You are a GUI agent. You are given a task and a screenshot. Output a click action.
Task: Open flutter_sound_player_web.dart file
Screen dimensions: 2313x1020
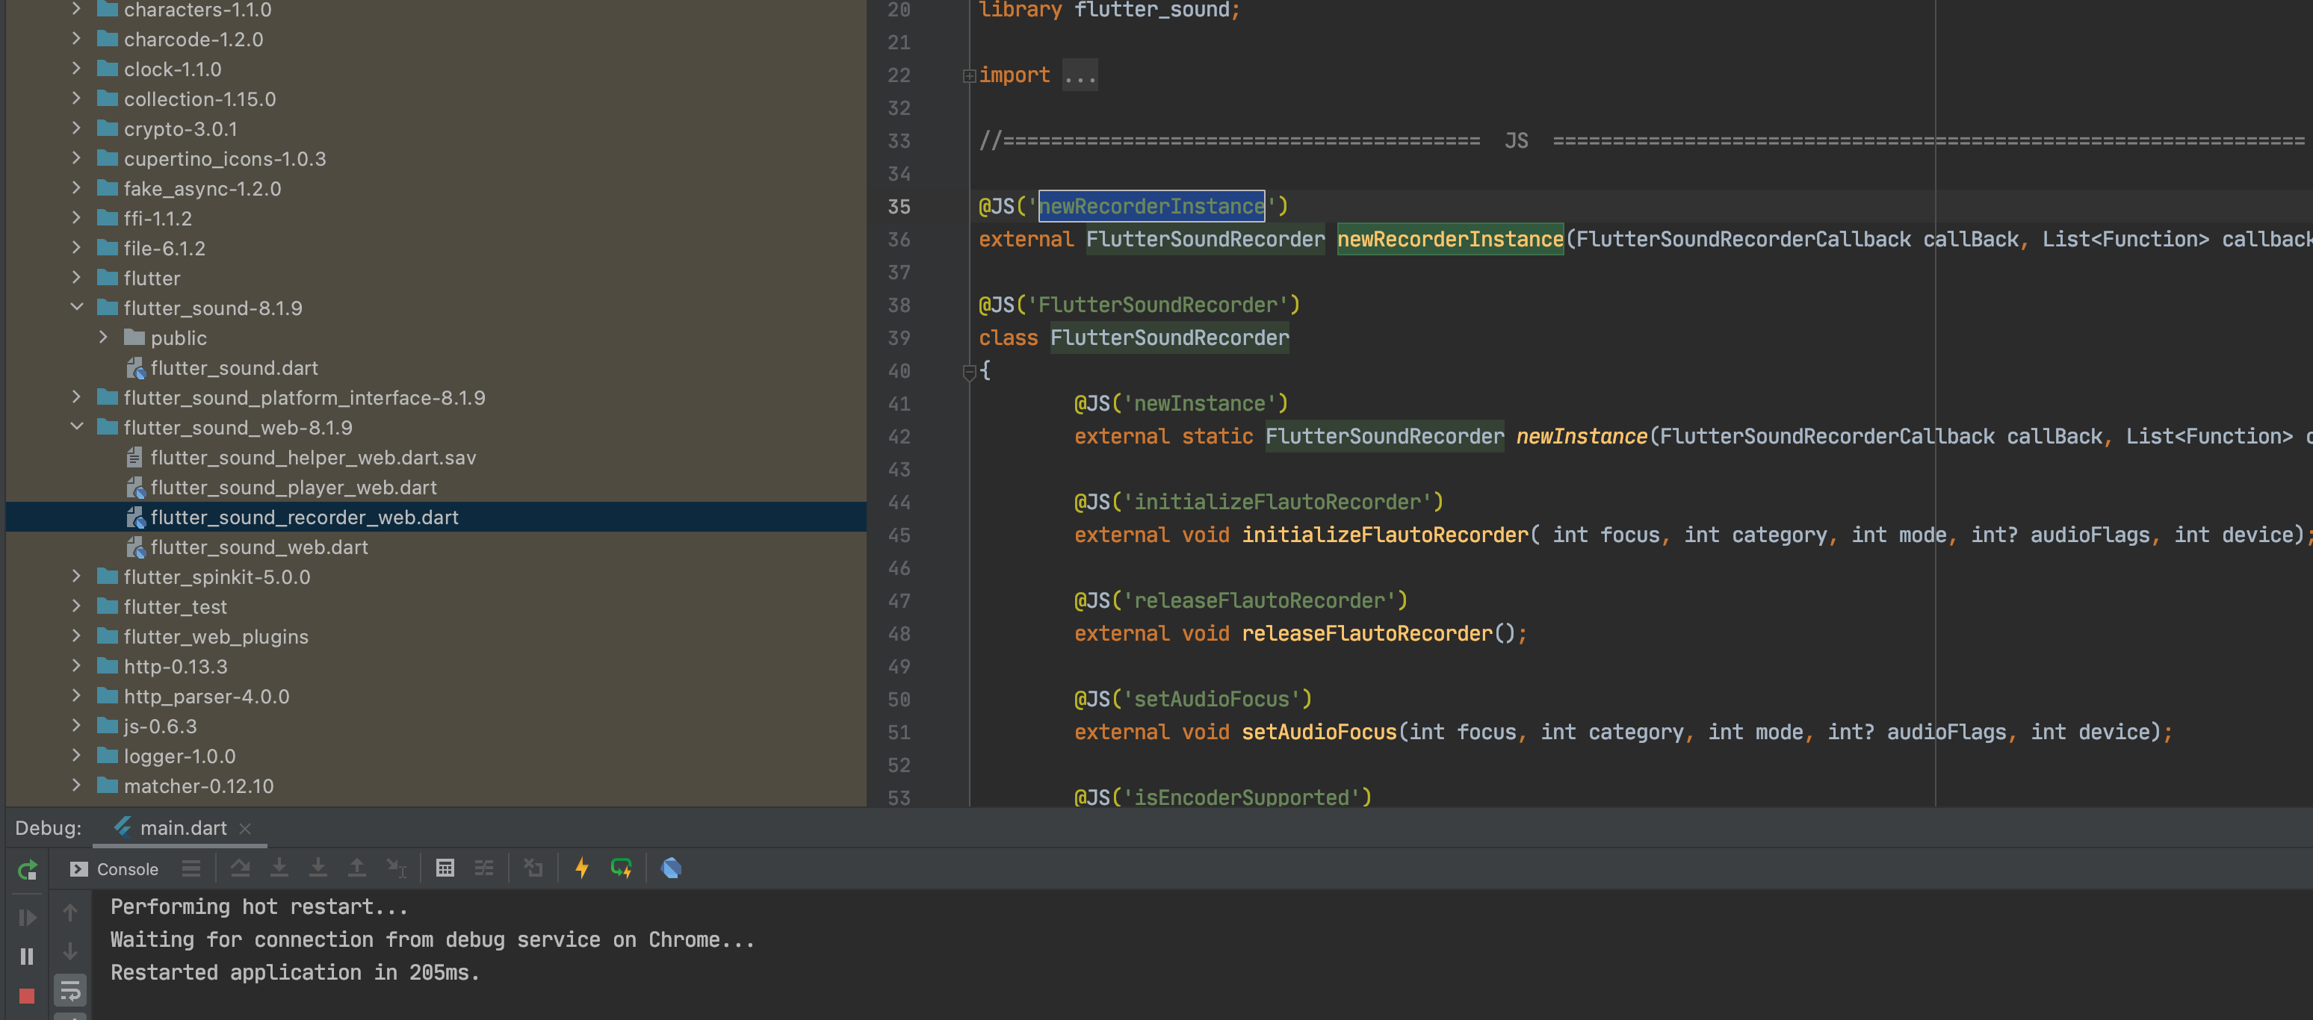(x=294, y=487)
